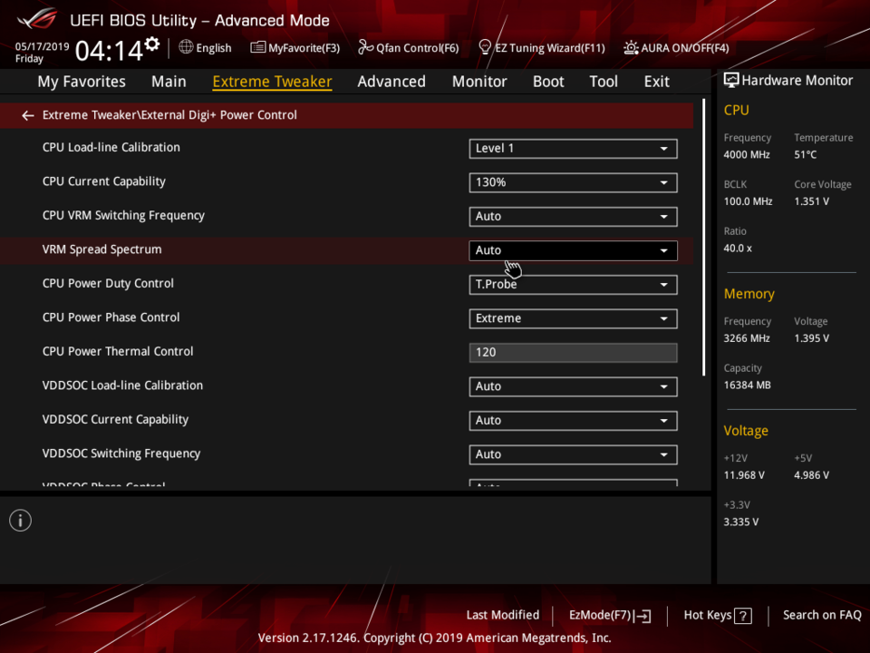Image resolution: width=870 pixels, height=653 pixels.
Task: Click the 04:14 clock display
Action: 109,51
